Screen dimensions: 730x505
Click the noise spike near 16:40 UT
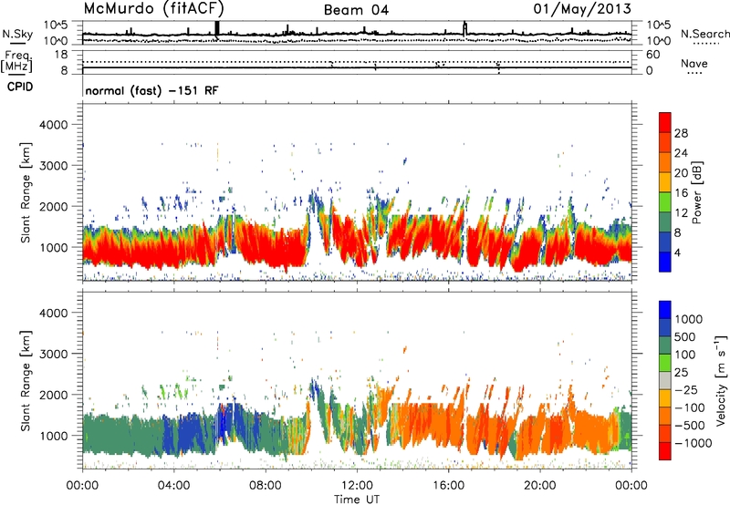point(464,28)
